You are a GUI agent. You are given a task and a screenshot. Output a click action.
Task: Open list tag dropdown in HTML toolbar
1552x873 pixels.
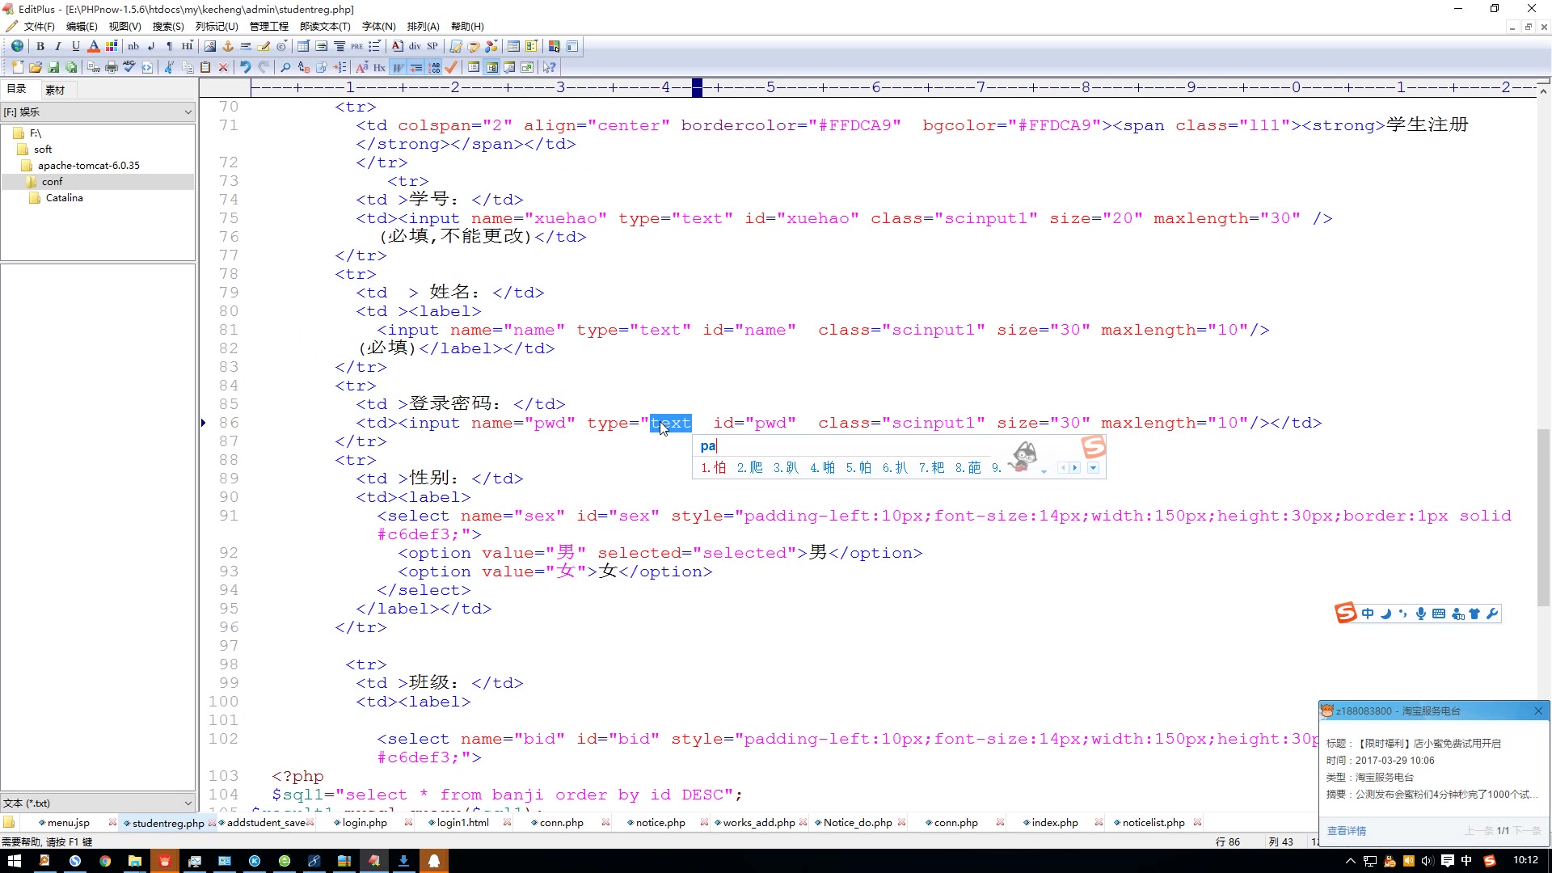(x=374, y=46)
